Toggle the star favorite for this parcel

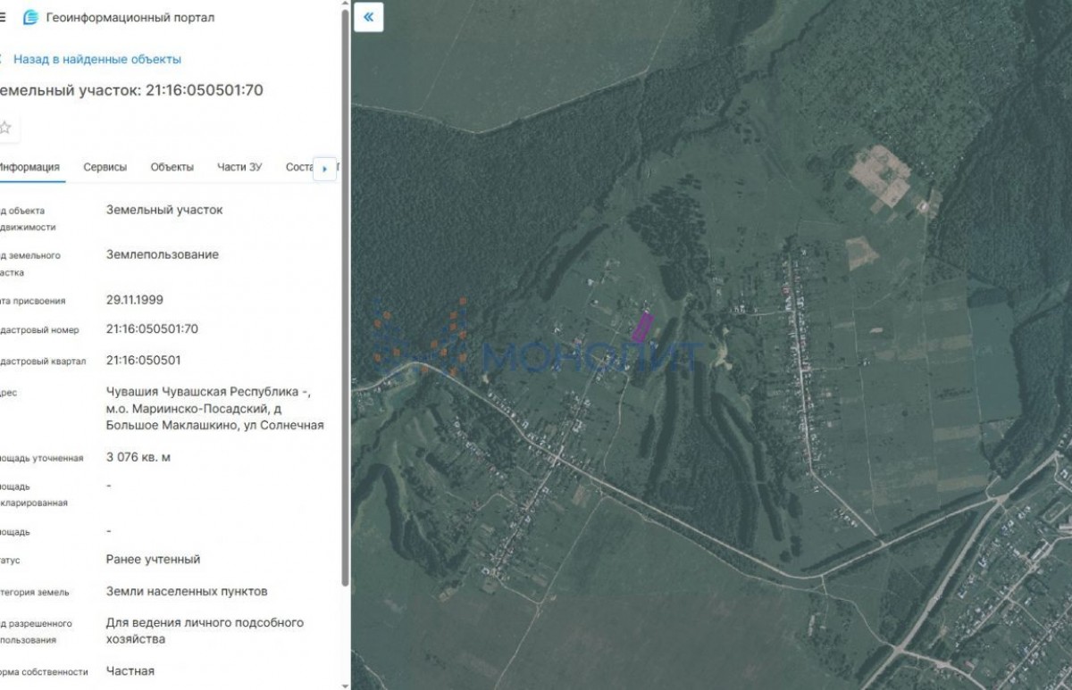5,128
